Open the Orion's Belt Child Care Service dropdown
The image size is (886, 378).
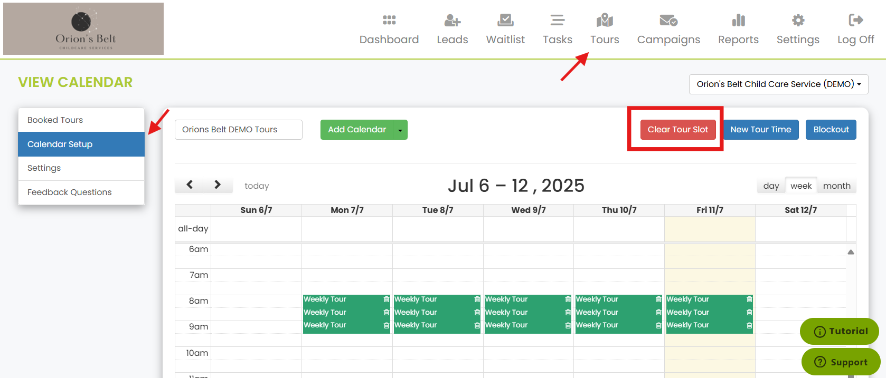(778, 84)
